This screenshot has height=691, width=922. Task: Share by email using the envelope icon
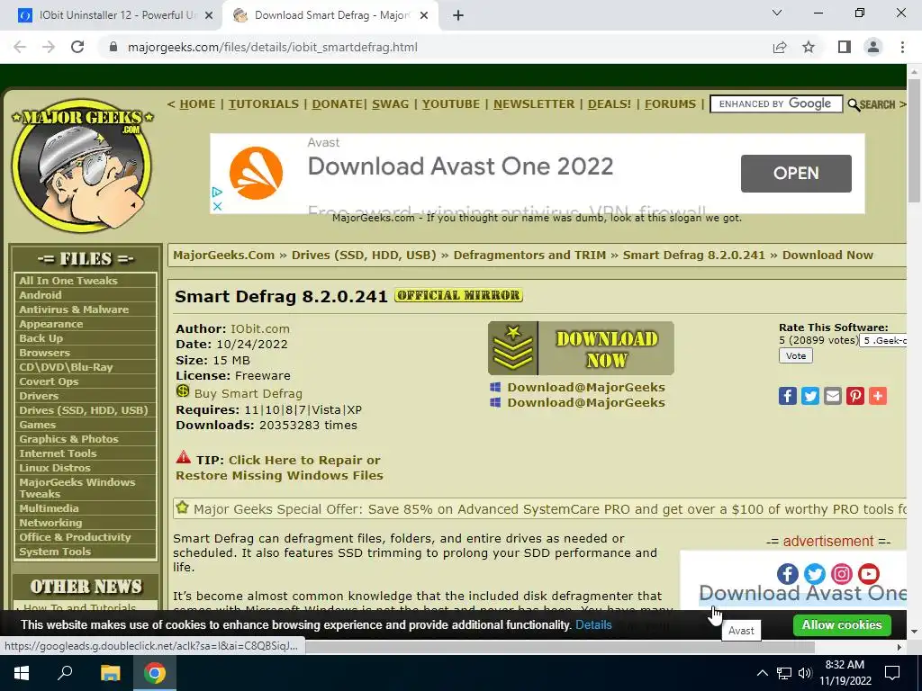tap(833, 396)
